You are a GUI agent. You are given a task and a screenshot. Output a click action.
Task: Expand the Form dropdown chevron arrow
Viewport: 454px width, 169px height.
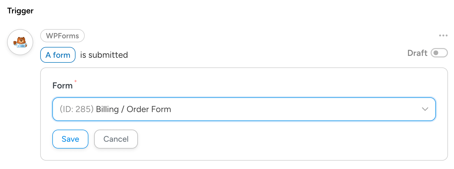coord(425,109)
